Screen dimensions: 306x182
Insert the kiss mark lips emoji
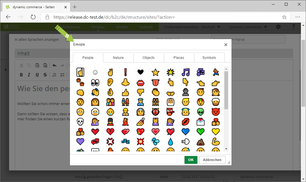(x=185, y=122)
